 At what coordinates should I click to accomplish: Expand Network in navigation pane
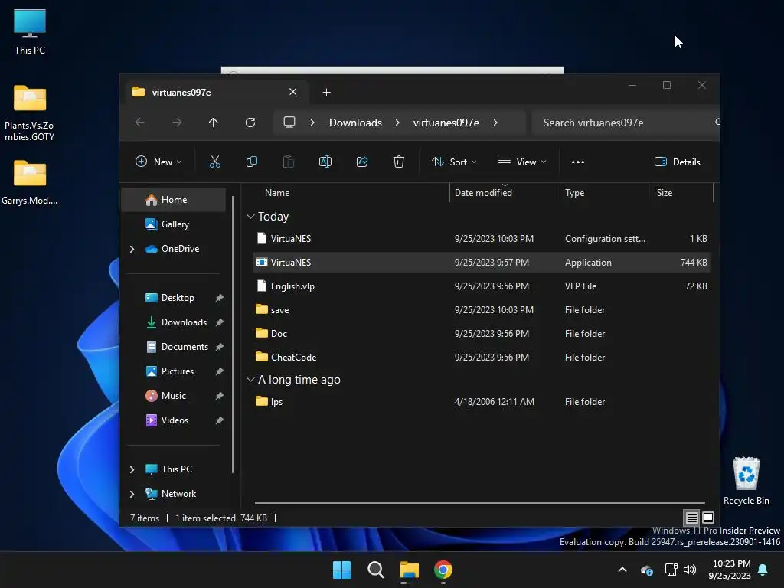click(132, 494)
